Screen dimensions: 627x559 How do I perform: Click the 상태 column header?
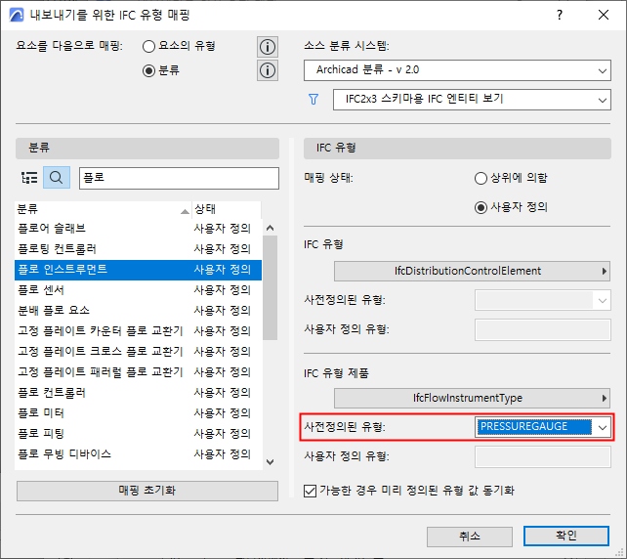coord(227,209)
